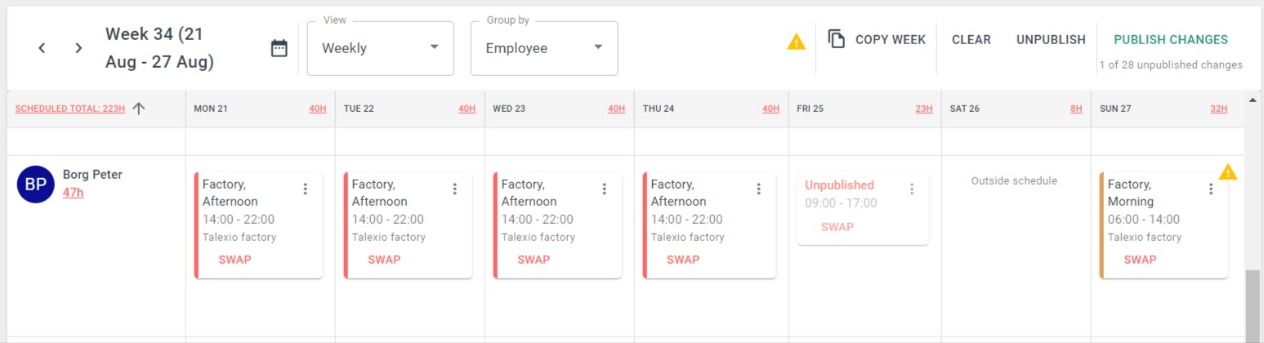Open the Group by Employee dropdown
1264x343 pixels.
544,48
